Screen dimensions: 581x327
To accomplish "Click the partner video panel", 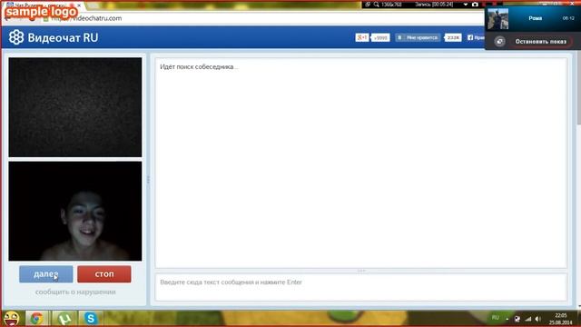I will click(x=75, y=107).
